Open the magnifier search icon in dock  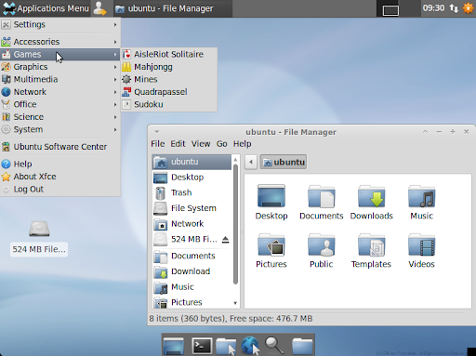274,345
